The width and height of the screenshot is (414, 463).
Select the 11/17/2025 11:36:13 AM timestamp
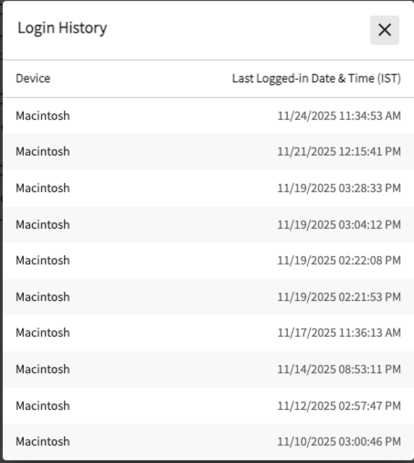click(339, 333)
